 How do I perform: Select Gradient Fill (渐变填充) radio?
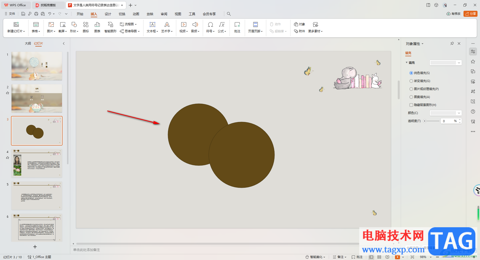411,81
